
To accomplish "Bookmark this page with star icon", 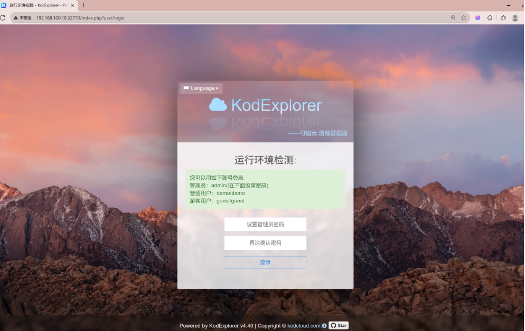I will 464,18.
